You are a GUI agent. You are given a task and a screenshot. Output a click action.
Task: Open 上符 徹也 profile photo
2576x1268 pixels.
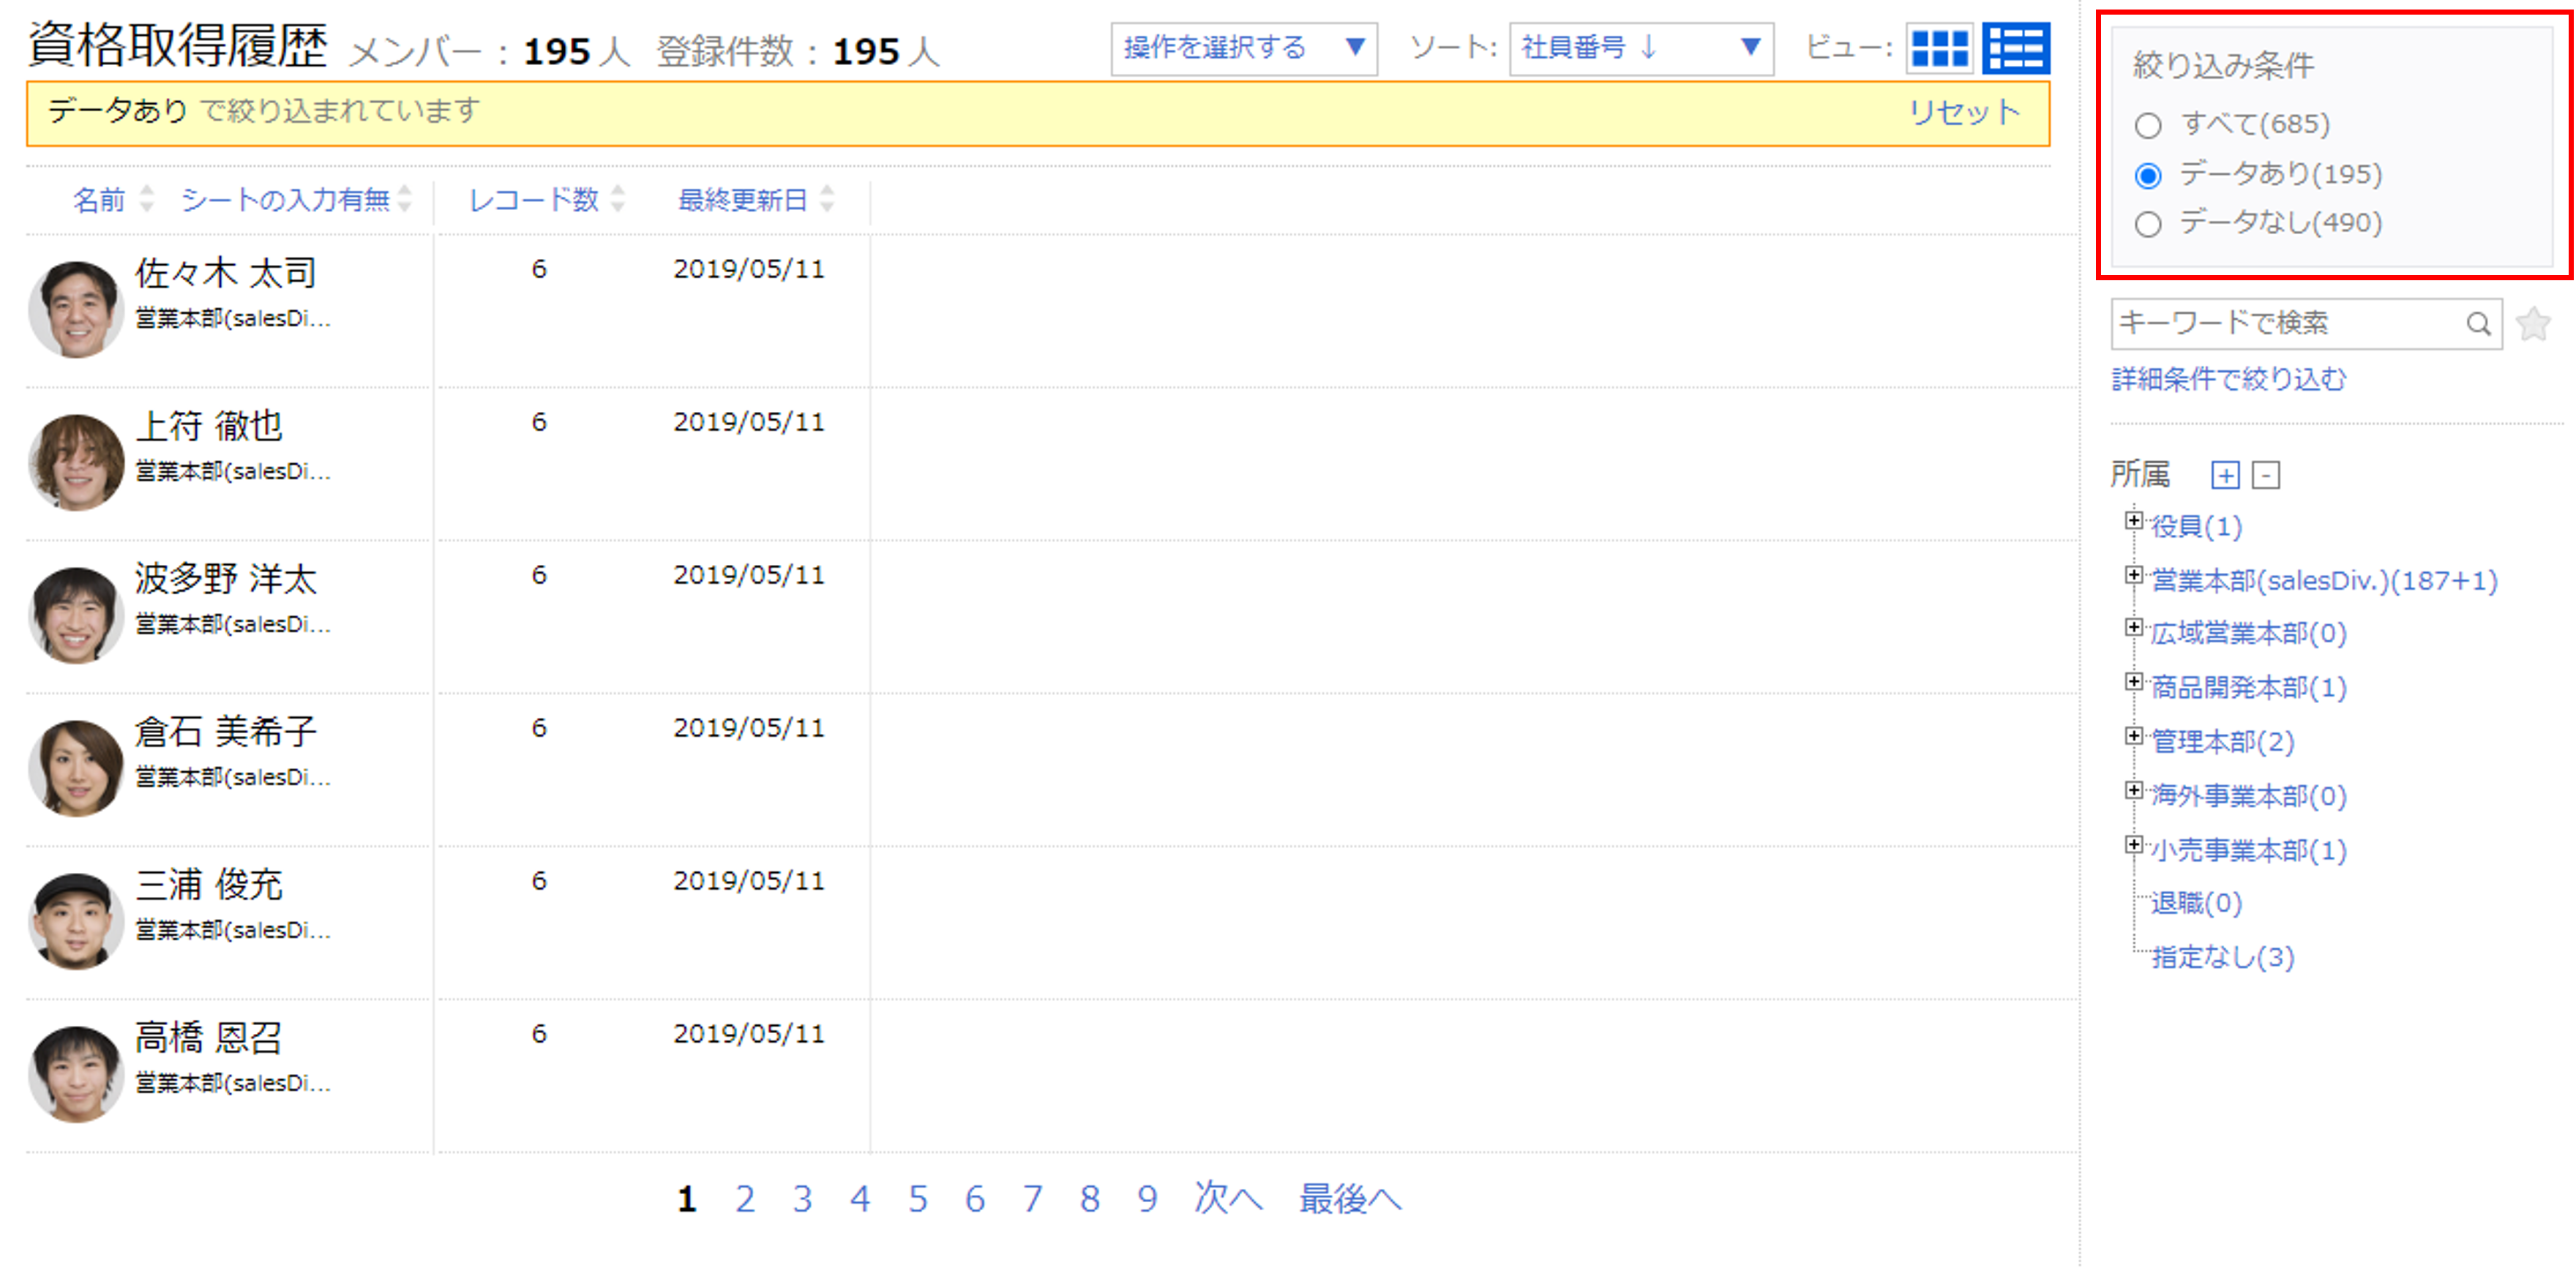point(76,462)
